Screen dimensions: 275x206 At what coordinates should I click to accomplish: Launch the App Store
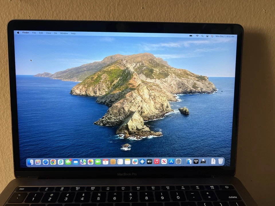[x=171, y=162]
